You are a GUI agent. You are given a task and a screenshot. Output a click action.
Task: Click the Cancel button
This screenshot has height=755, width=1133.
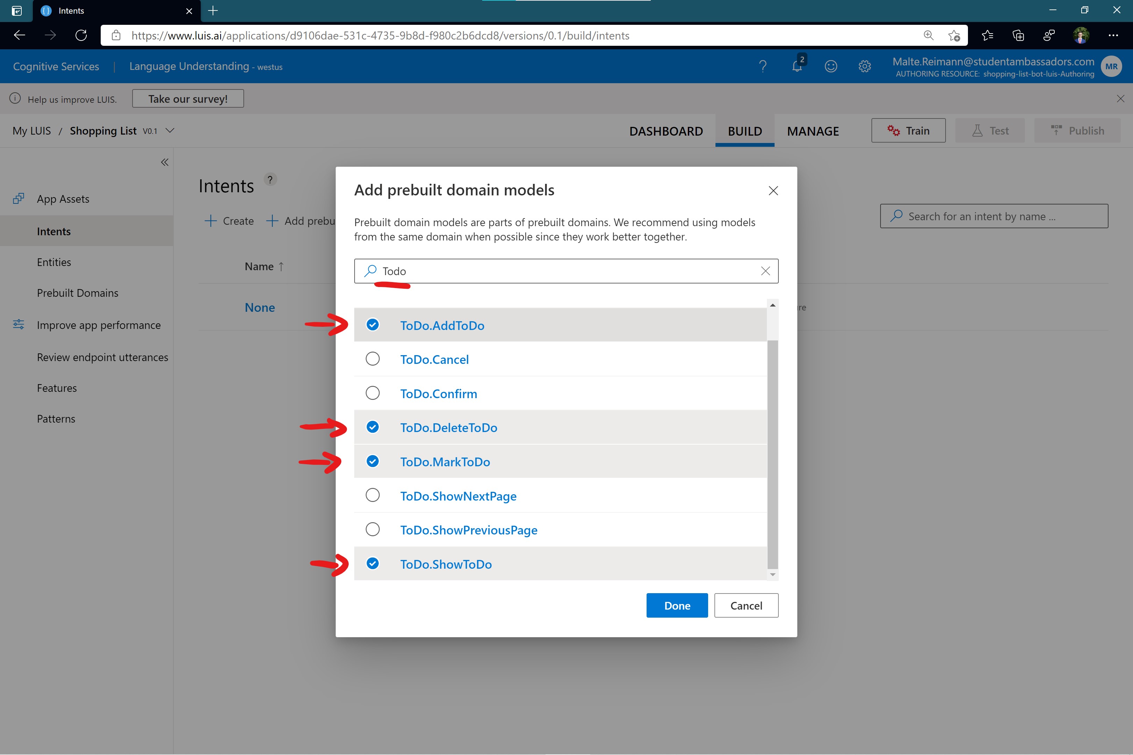tap(745, 605)
